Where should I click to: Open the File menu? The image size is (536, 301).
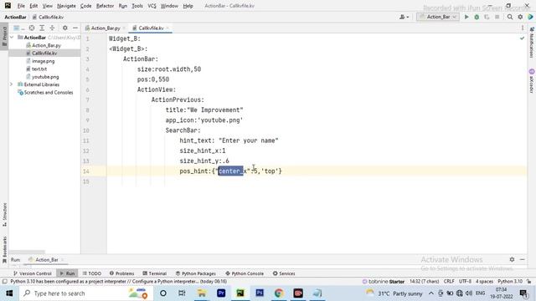[x=21, y=6]
